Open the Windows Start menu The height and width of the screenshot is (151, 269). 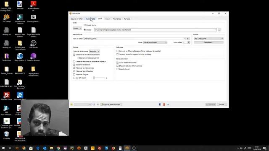(3, 148)
